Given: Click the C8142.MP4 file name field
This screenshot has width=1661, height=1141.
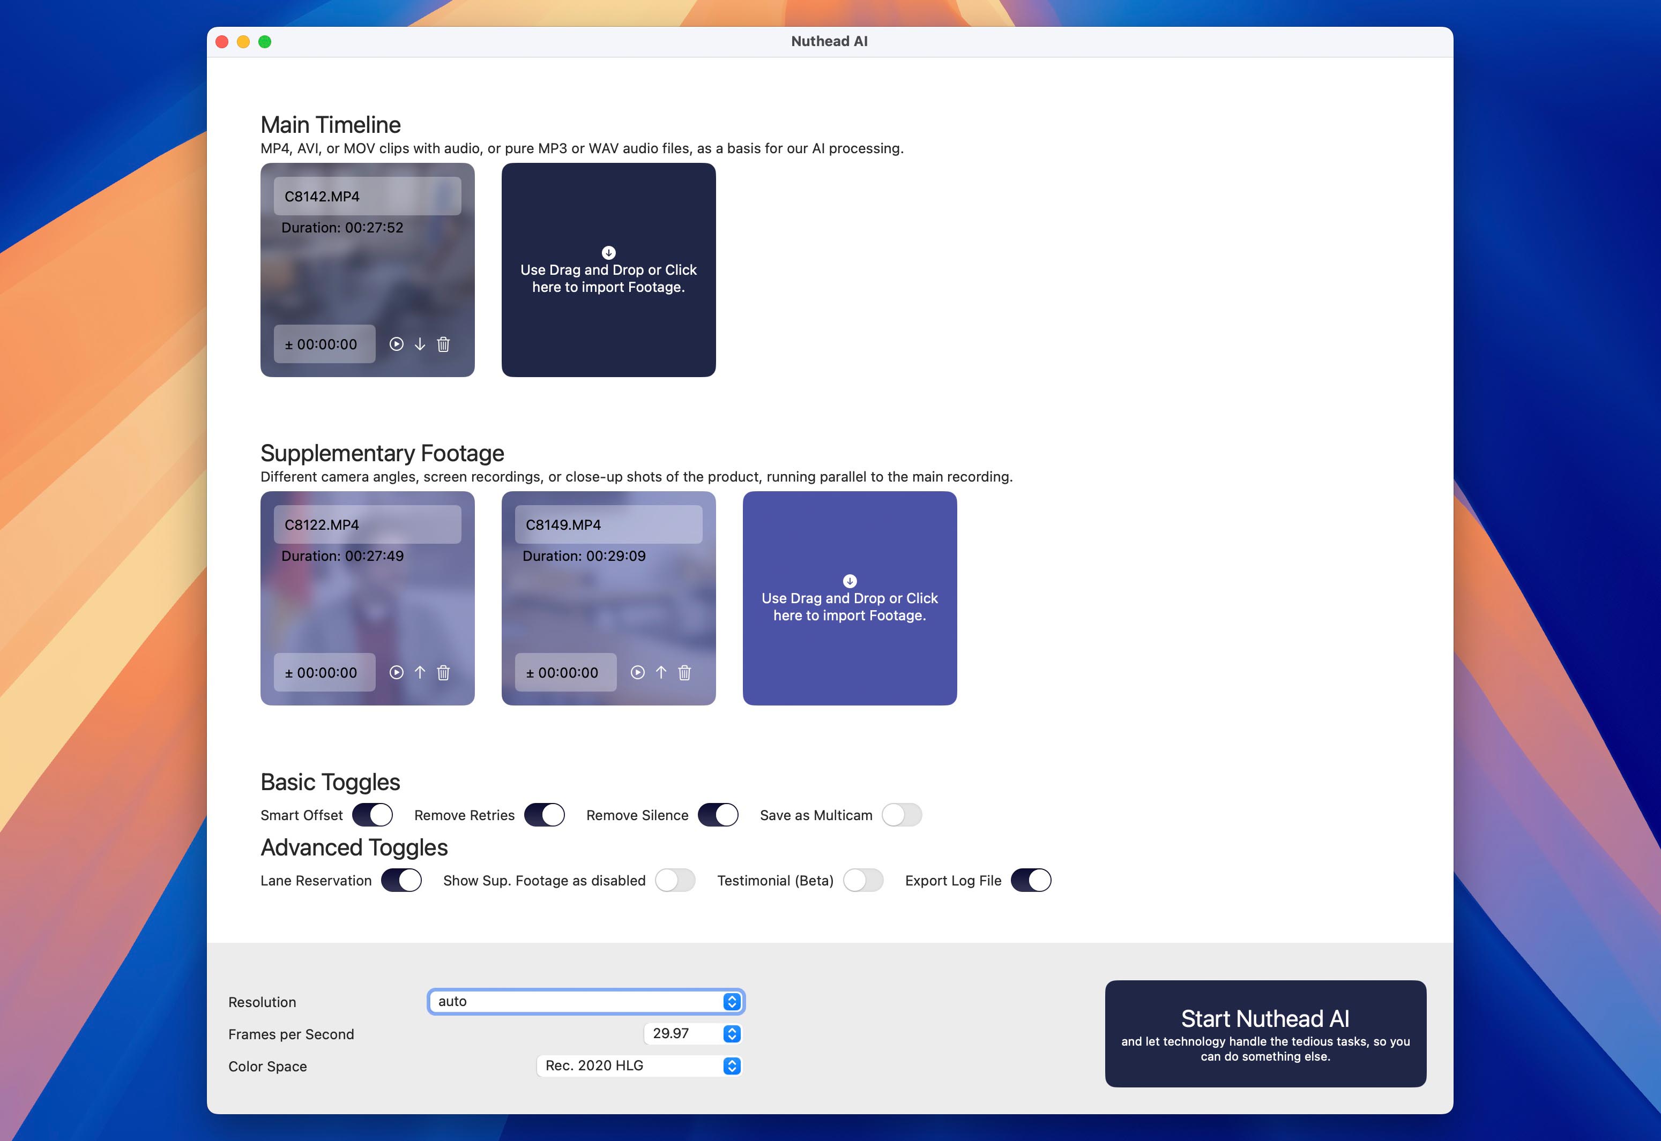Looking at the screenshot, I should (x=368, y=196).
